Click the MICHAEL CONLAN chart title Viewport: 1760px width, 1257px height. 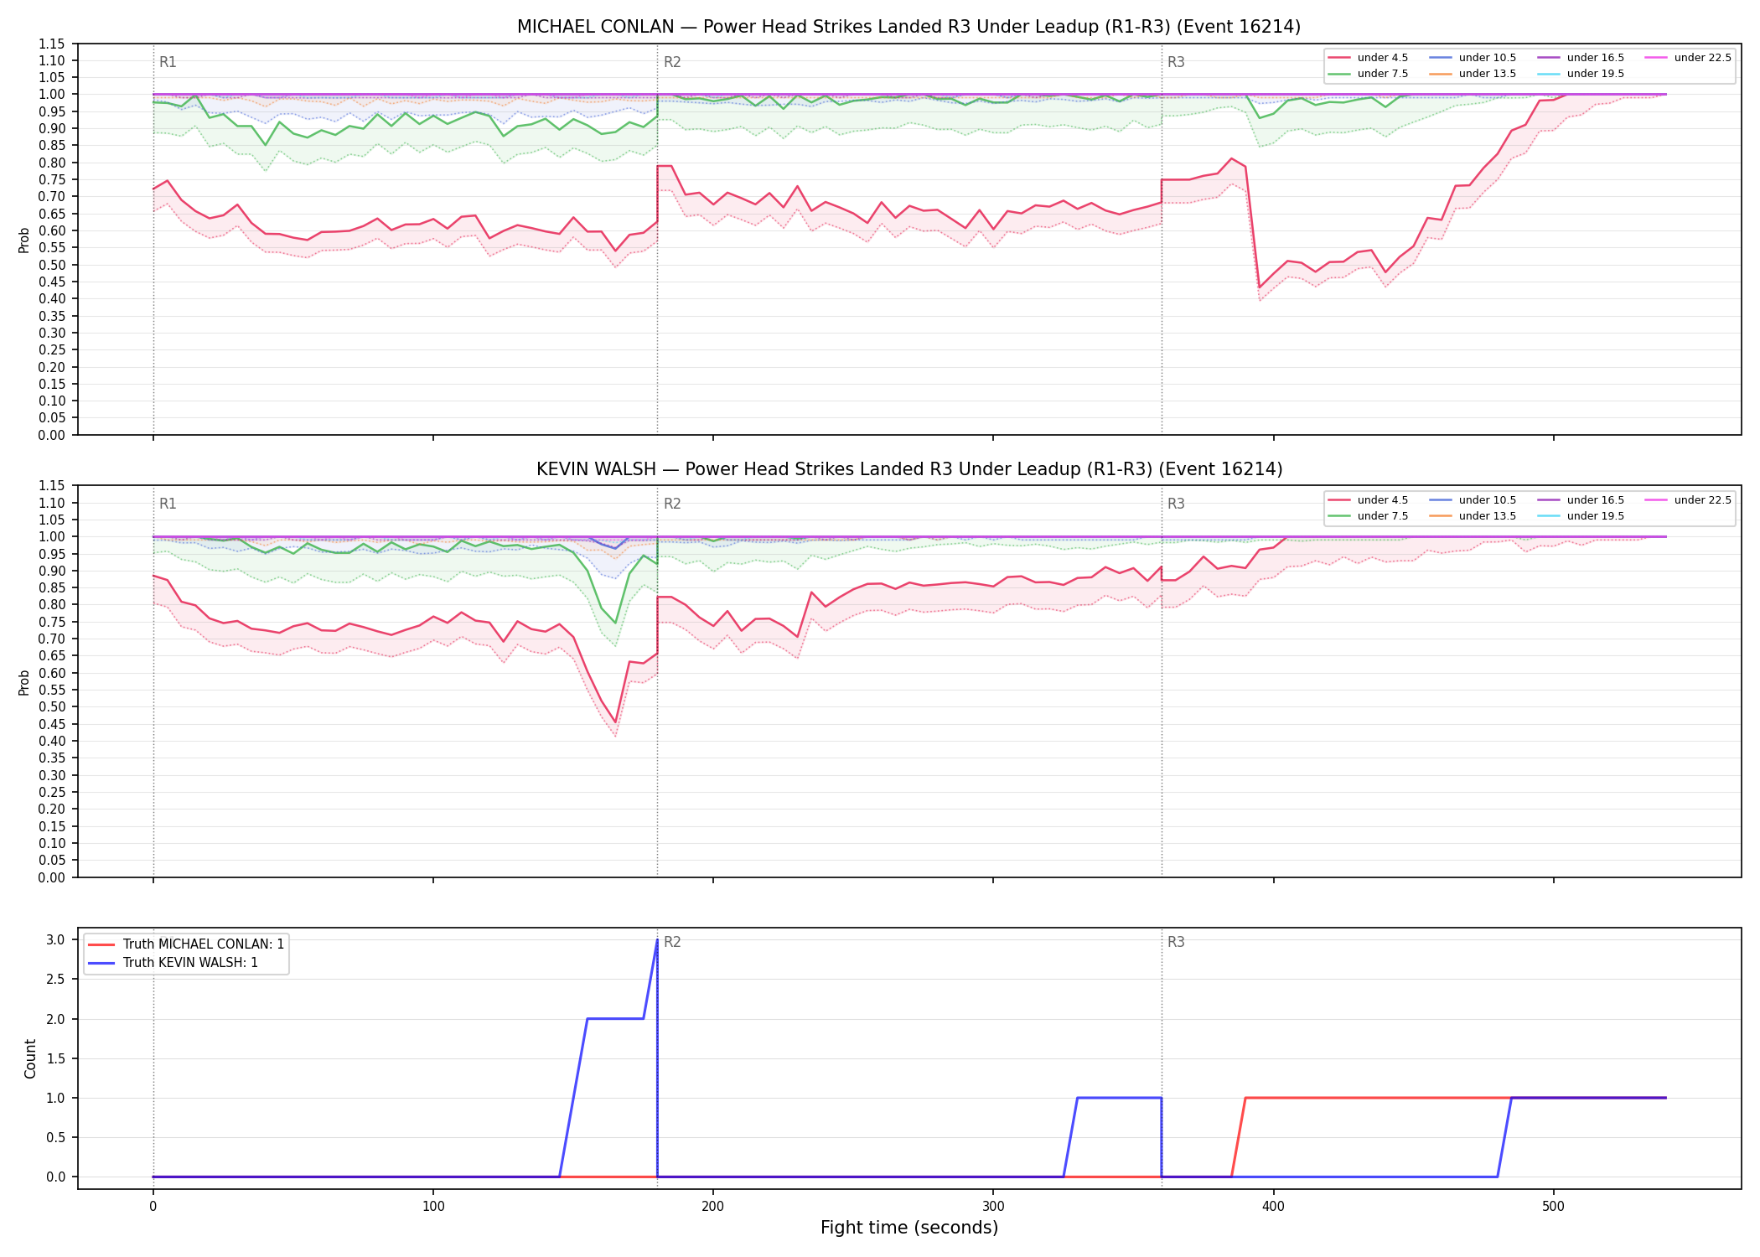(x=908, y=27)
